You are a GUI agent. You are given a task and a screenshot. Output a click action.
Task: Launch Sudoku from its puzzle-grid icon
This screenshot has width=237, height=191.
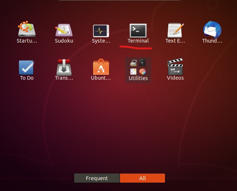pos(64,30)
